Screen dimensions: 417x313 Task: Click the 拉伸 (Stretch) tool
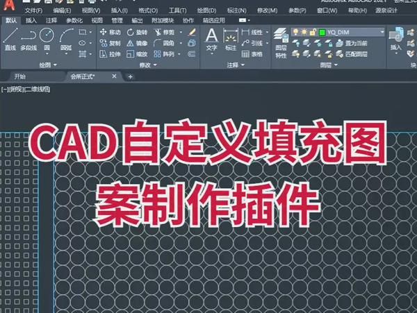[x=110, y=54]
